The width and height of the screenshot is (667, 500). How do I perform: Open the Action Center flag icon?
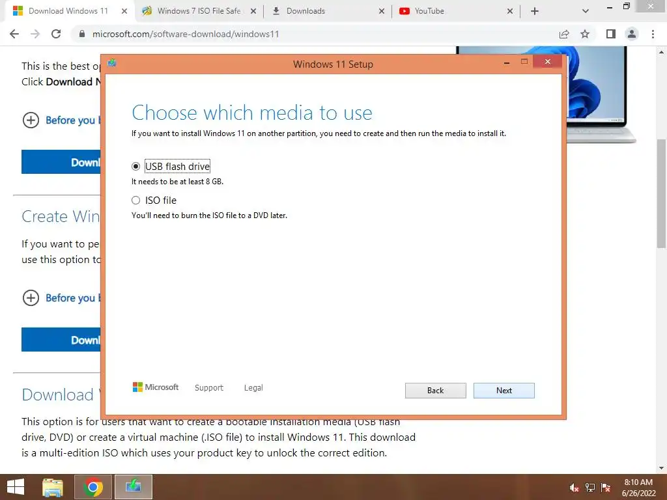(x=606, y=488)
